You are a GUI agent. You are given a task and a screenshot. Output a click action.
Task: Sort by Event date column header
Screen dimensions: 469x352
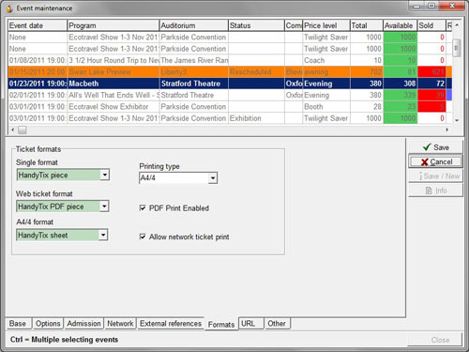tap(38, 25)
